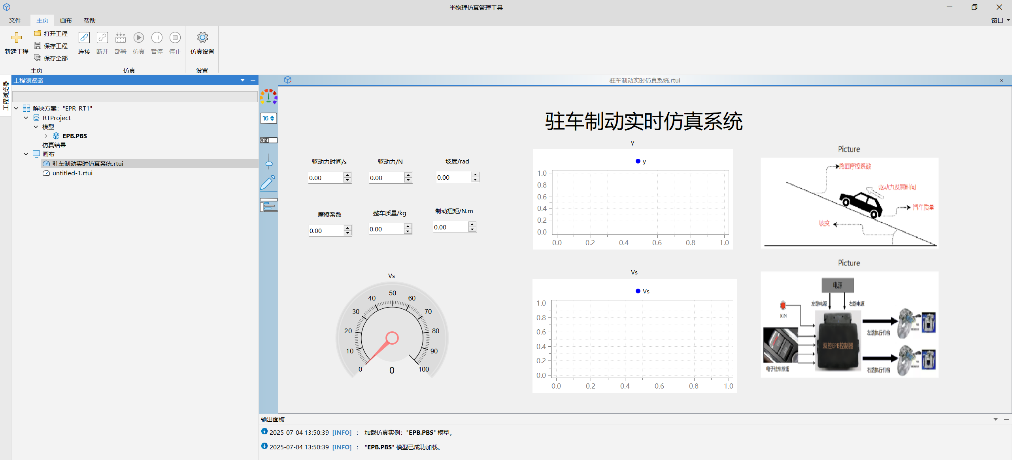The height and width of the screenshot is (460, 1012).
Task: Open the 输出面板 dropdown arrow
Action: pyautogui.click(x=995, y=419)
